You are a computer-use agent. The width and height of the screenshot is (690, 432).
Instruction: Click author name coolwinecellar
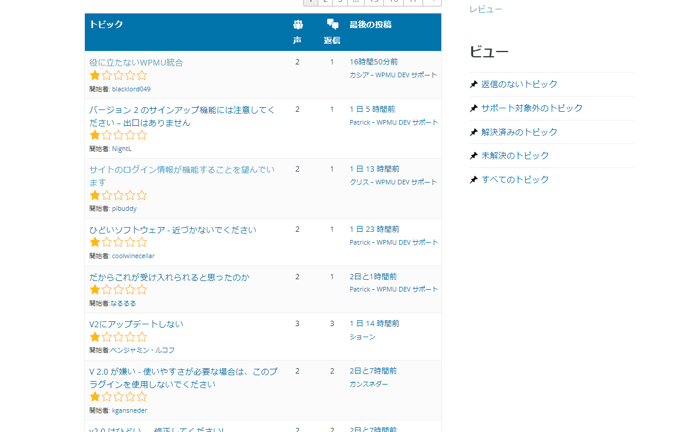pos(133,256)
